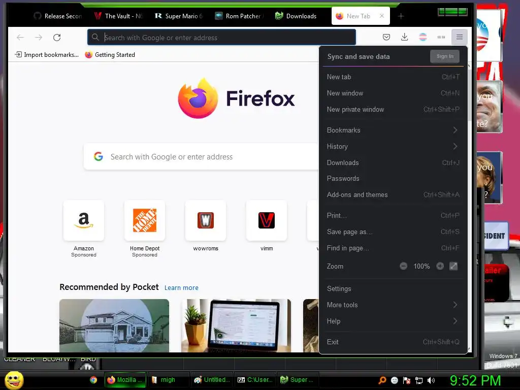Open Passwords menu entry
520x390 pixels.
(393, 178)
